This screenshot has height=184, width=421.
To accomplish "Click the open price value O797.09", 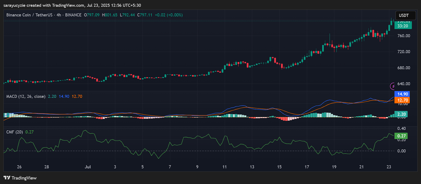I will (x=92, y=15).
